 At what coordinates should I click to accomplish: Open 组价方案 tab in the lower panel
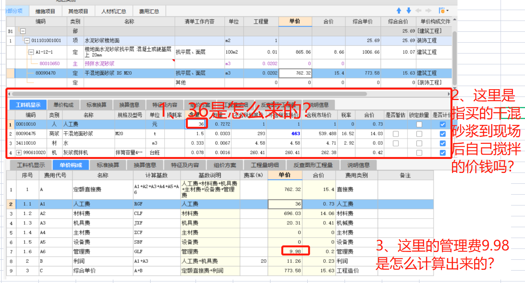coord(224,165)
